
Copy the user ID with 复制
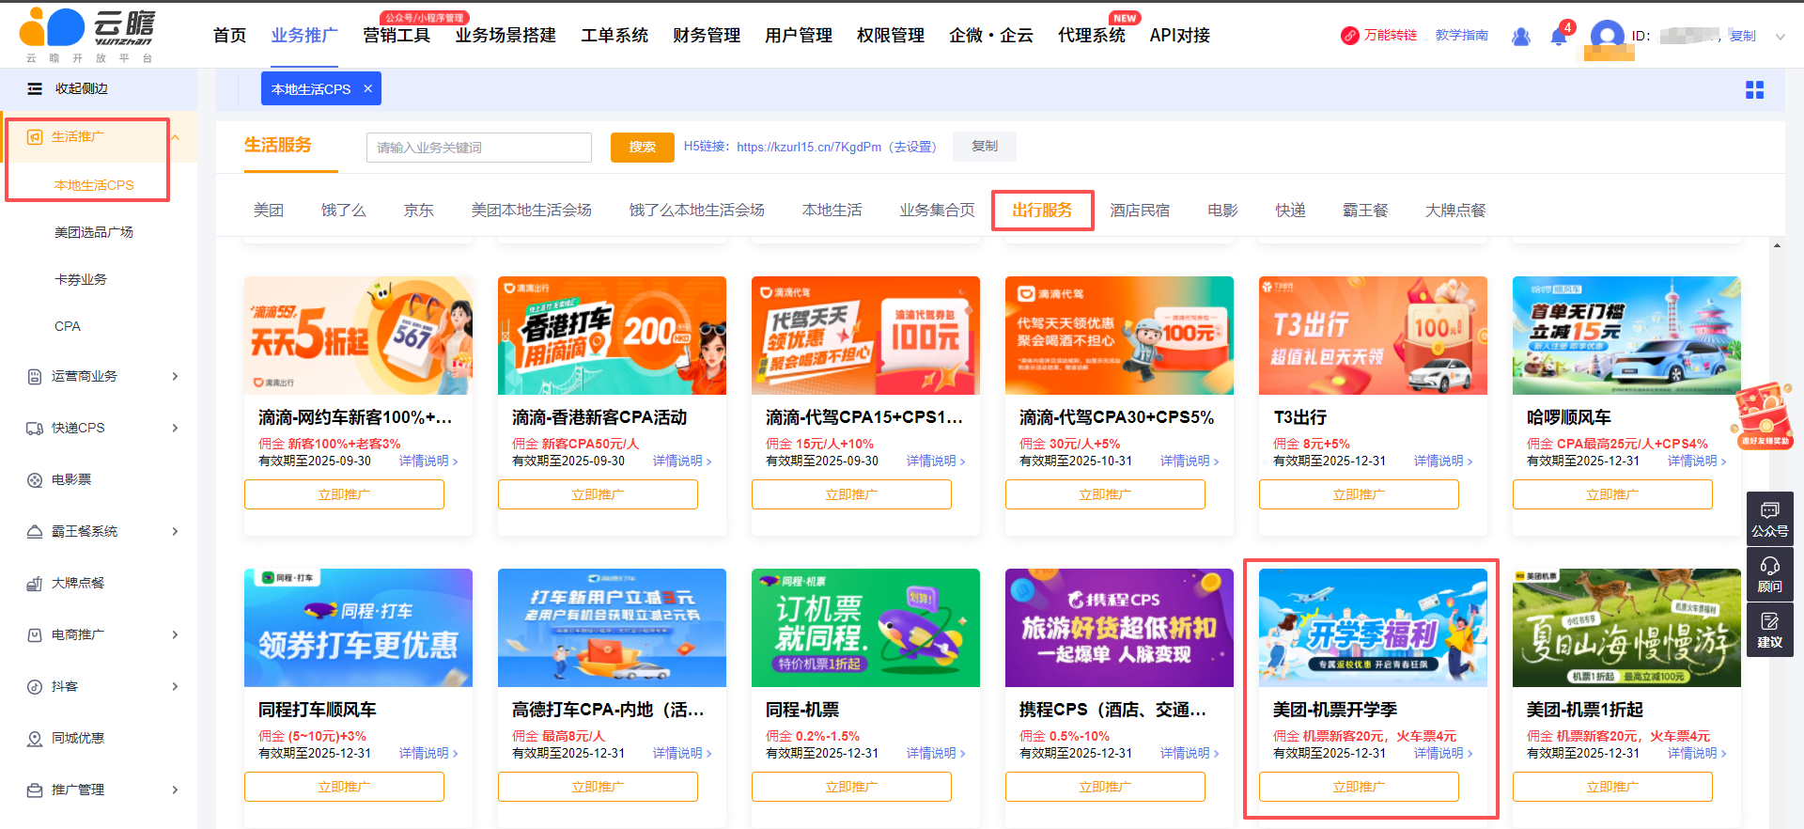click(1743, 36)
